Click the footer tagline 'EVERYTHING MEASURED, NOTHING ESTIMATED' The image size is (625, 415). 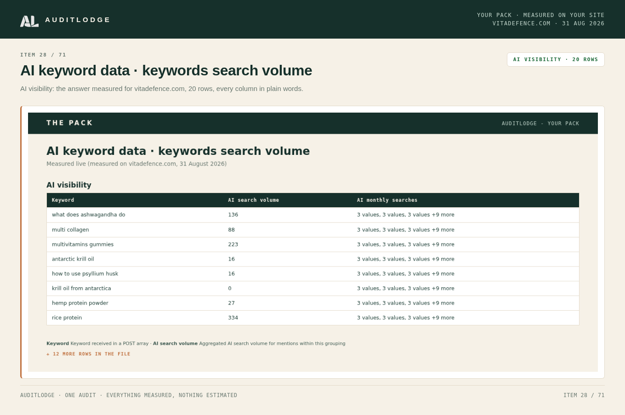tap(172, 395)
